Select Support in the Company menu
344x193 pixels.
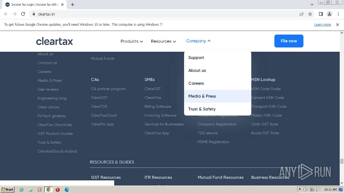(218, 58)
